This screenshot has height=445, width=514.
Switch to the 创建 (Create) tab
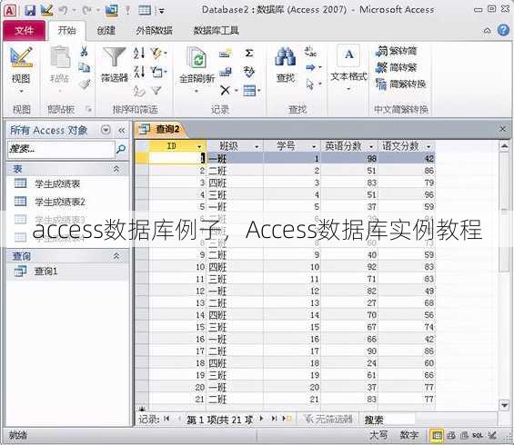tap(106, 31)
